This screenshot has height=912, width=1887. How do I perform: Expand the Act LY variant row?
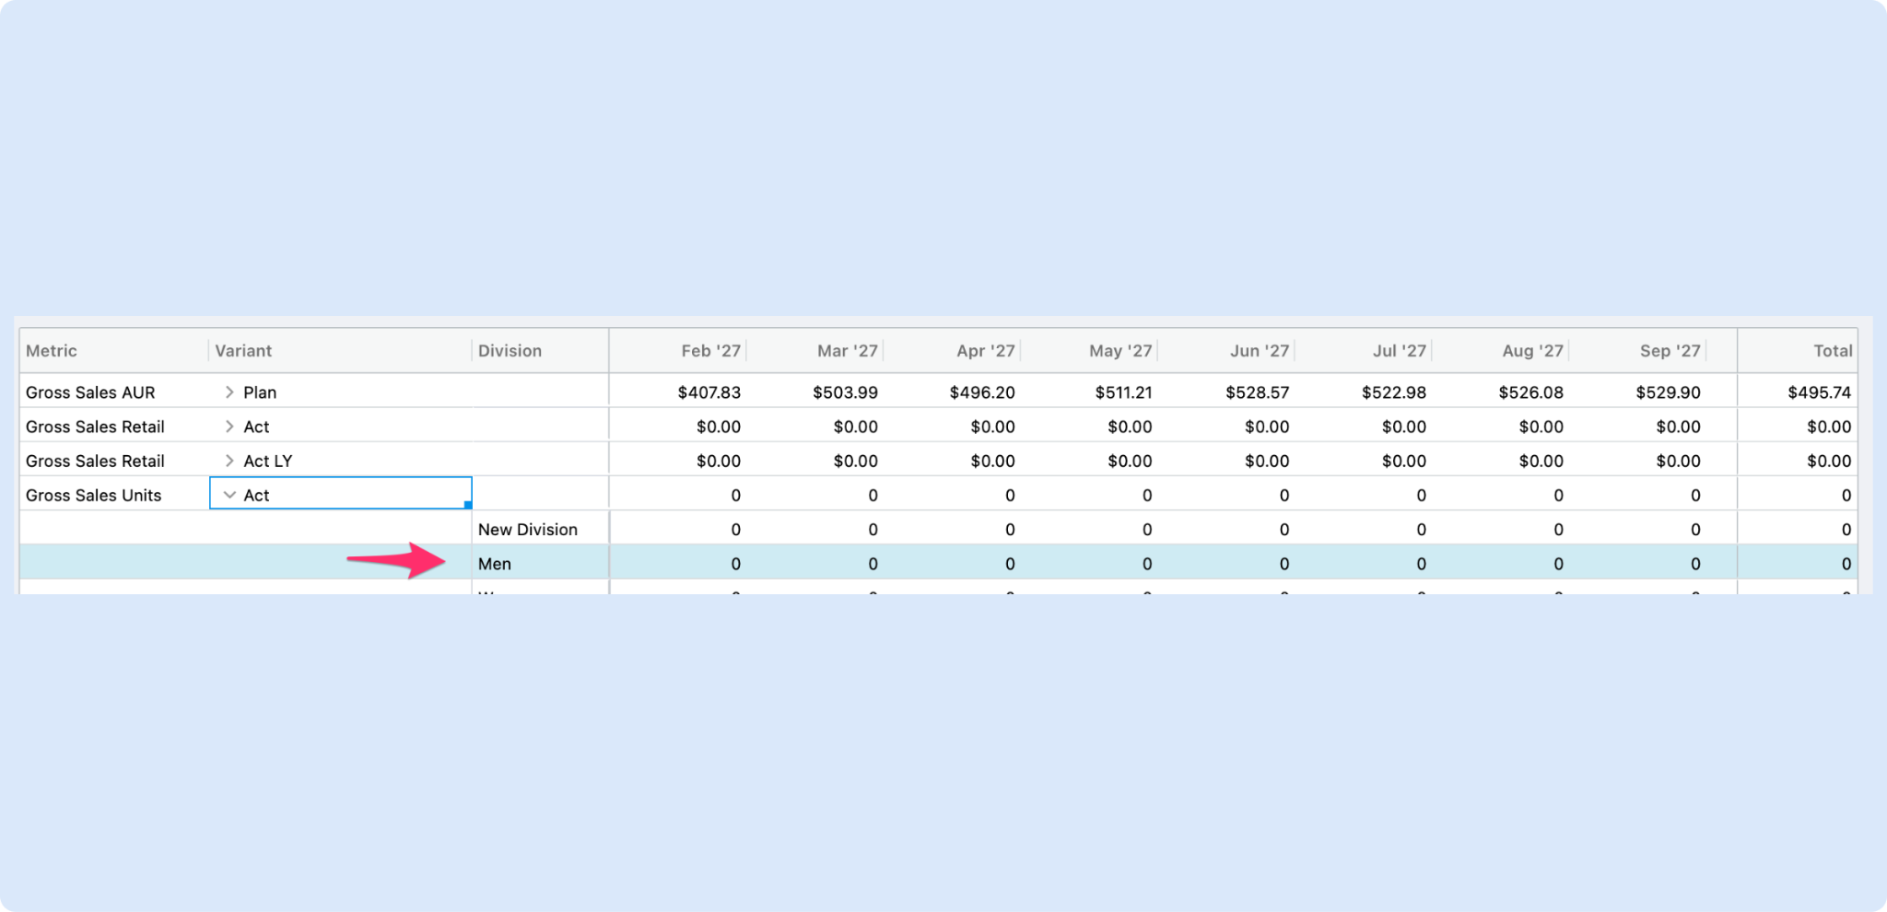point(229,461)
